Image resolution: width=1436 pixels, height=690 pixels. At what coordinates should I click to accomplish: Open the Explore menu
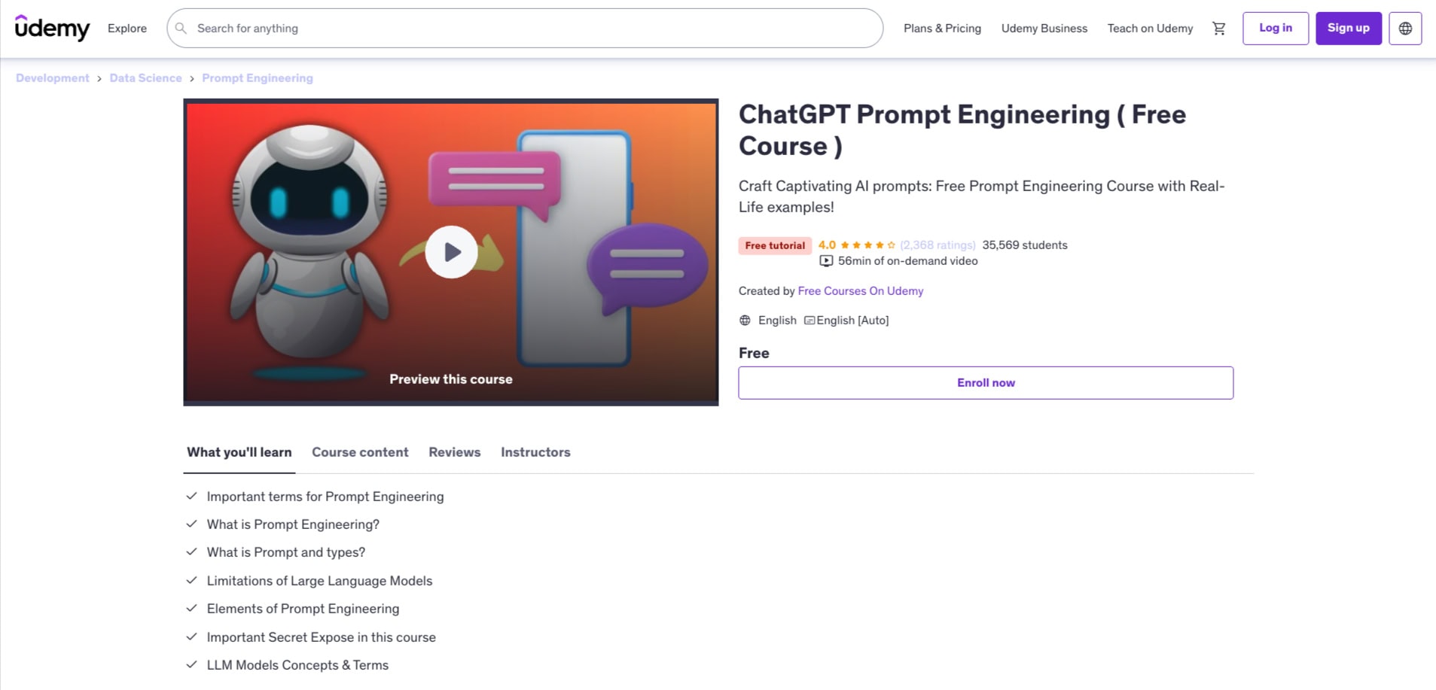[x=127, y=29]
